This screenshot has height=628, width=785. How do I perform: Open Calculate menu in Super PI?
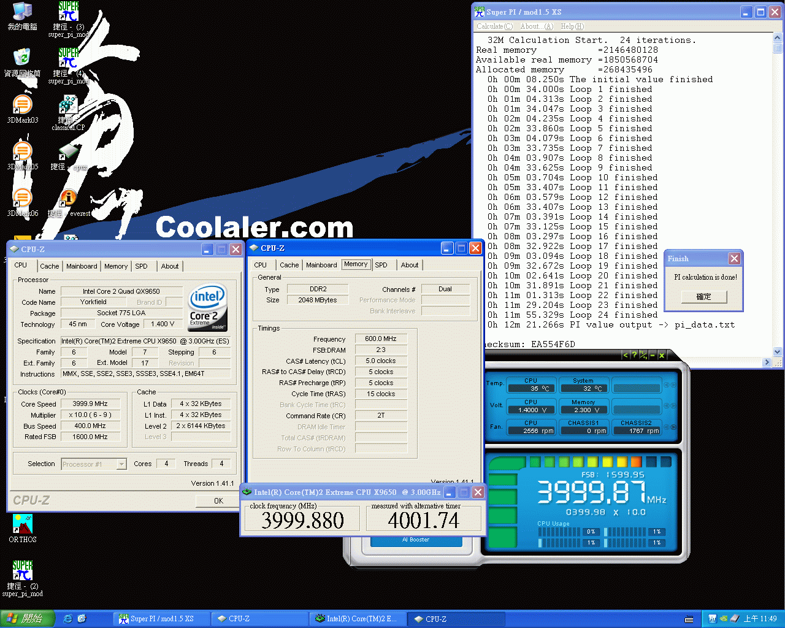click(494, 26)
